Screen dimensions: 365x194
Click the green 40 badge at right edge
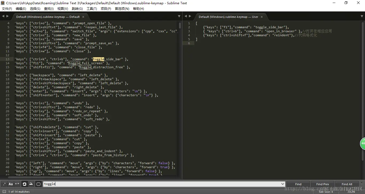[x=363, y=143]
